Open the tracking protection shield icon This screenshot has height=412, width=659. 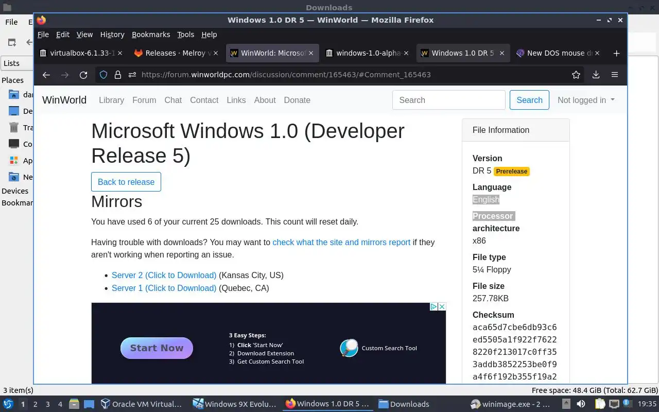(103, 75)
